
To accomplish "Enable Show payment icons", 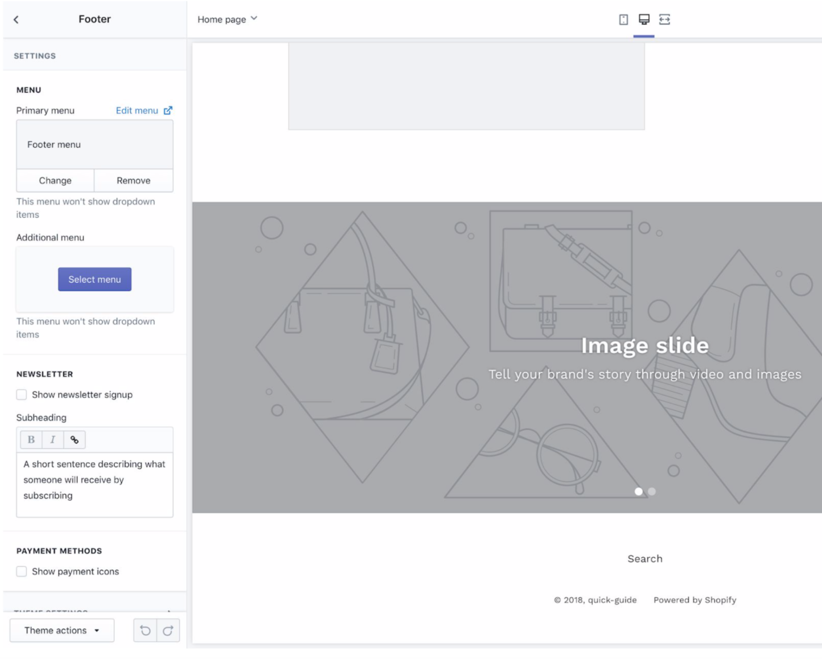I will tap(22, 571).
